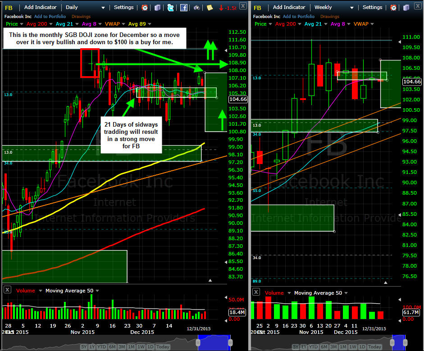Open Settings in the Weekly chart

372,7
